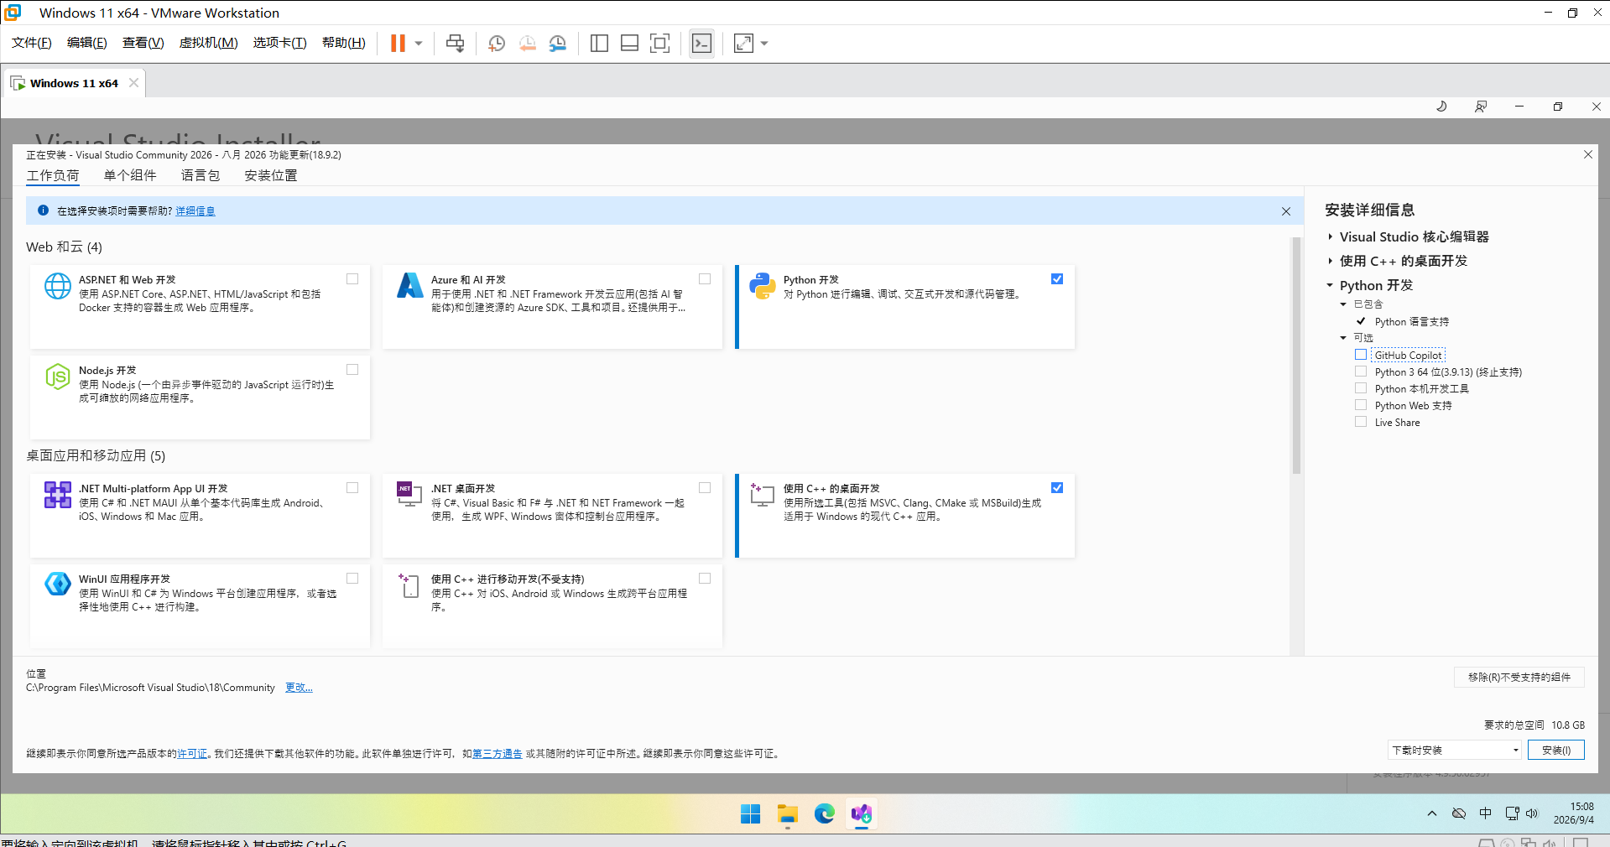The height and width of the screenshot is (847, 1610).
Task: Open the 查看(V) menu
Action: pos(143,43)
